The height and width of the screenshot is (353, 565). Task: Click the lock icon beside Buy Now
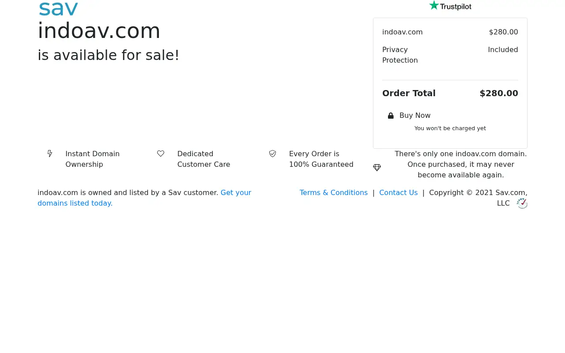click(x=391, y=116)
